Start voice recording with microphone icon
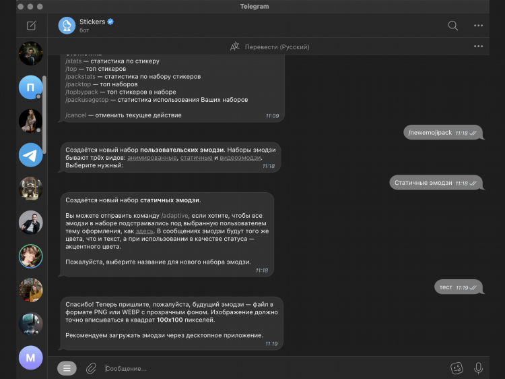 click(x=478, y=368)
